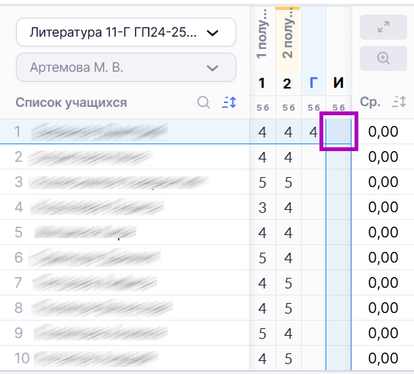Click average 0,00 of student 1
414x374 pixels.
click(383, 131)
